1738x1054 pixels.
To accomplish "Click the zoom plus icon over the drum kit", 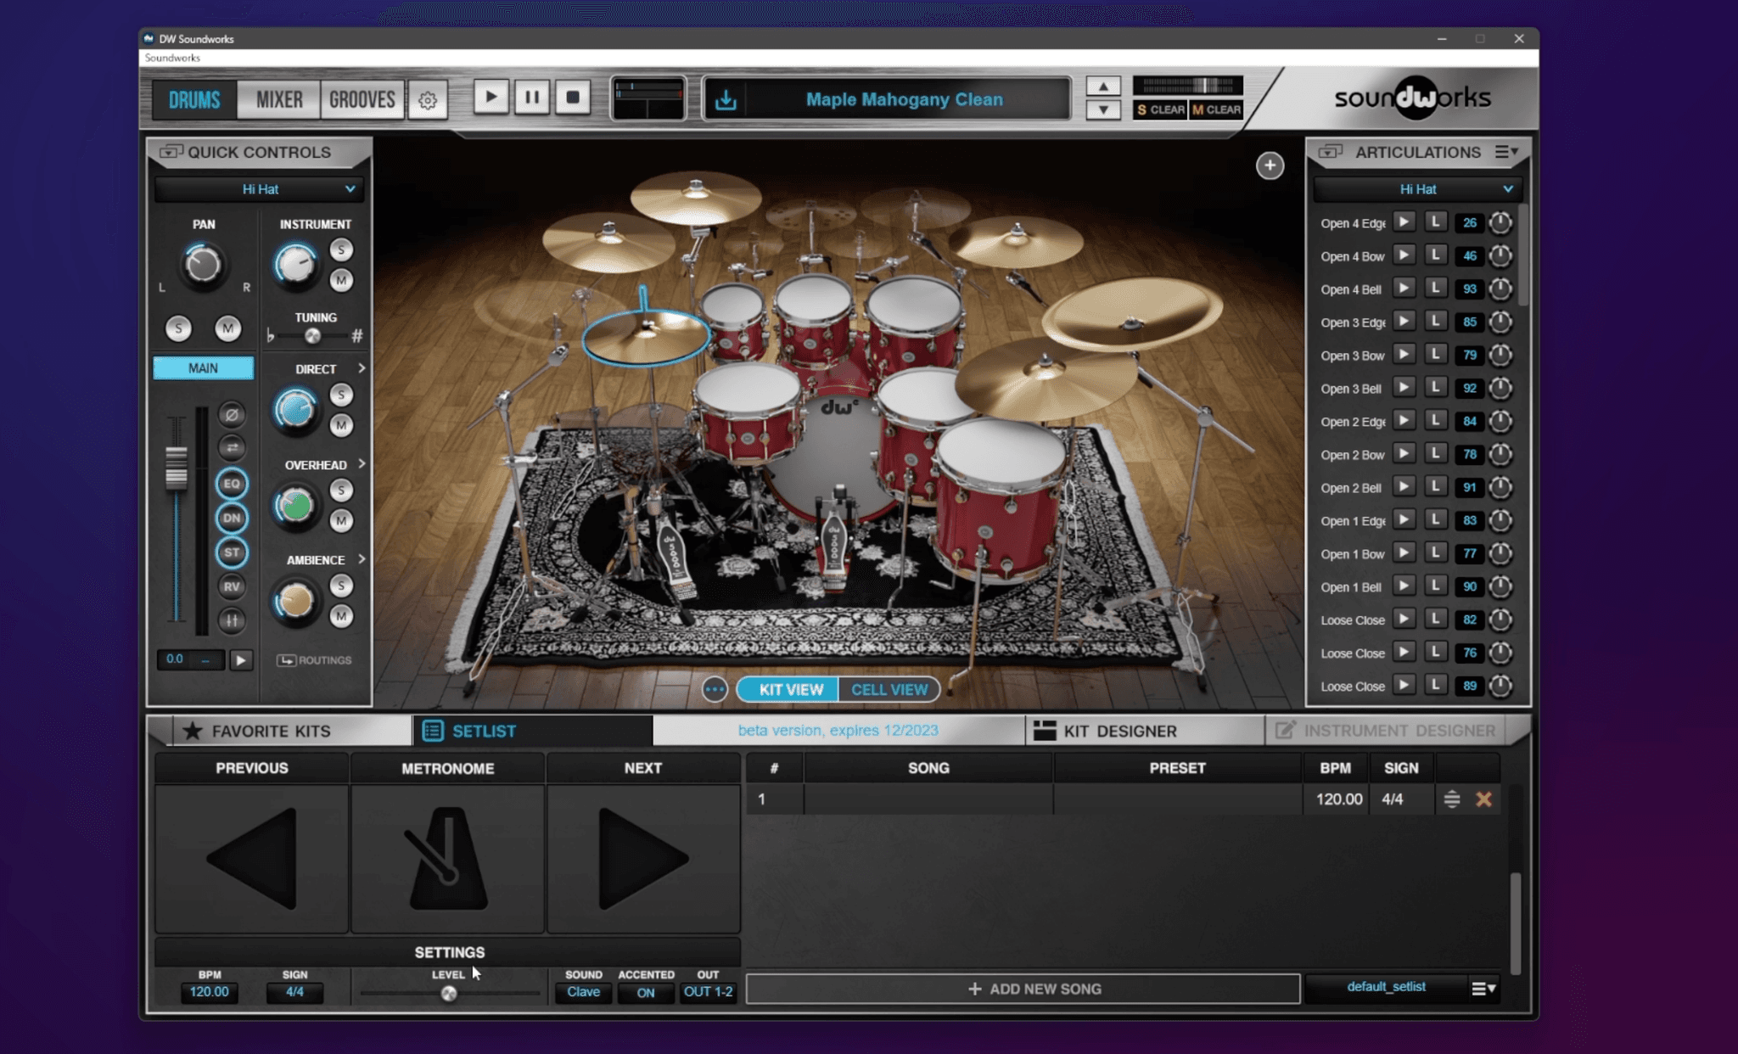I will click(1270, 165).
